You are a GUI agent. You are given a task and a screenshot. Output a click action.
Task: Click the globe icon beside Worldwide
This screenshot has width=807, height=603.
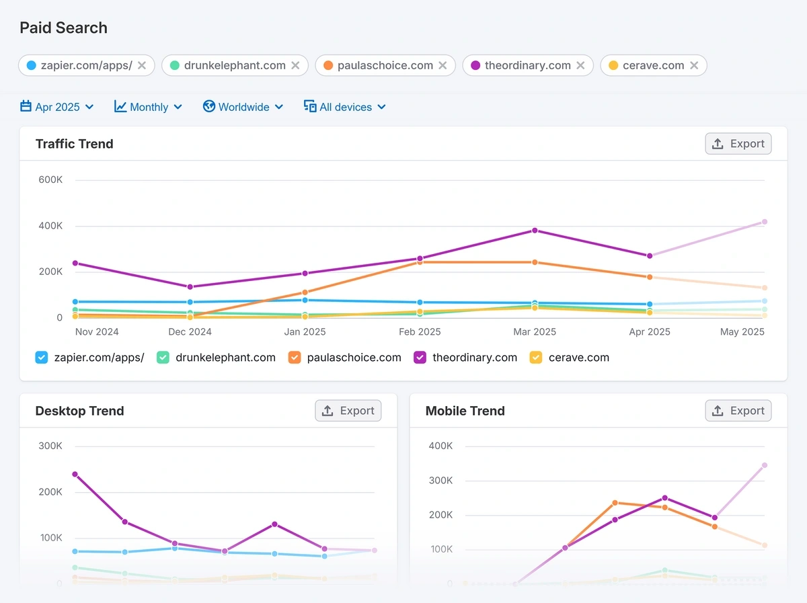[x=208, y=106]
